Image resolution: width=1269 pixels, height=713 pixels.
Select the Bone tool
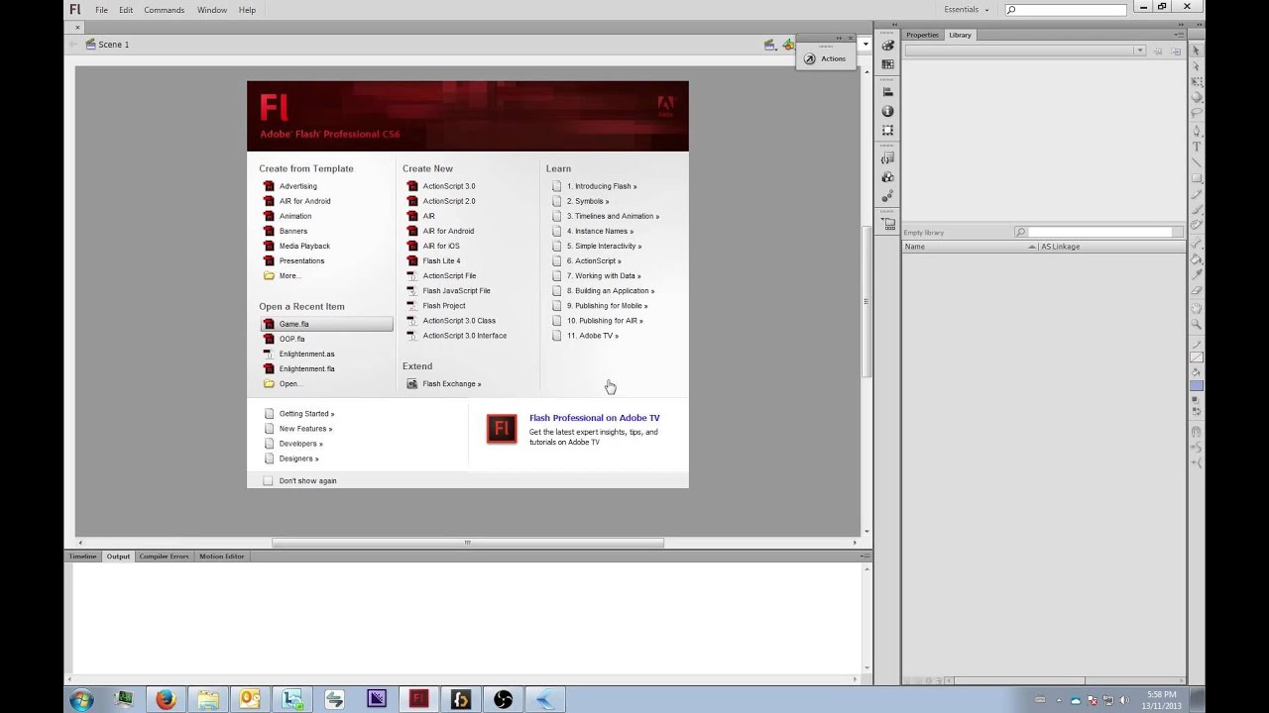pos(1197,243)
